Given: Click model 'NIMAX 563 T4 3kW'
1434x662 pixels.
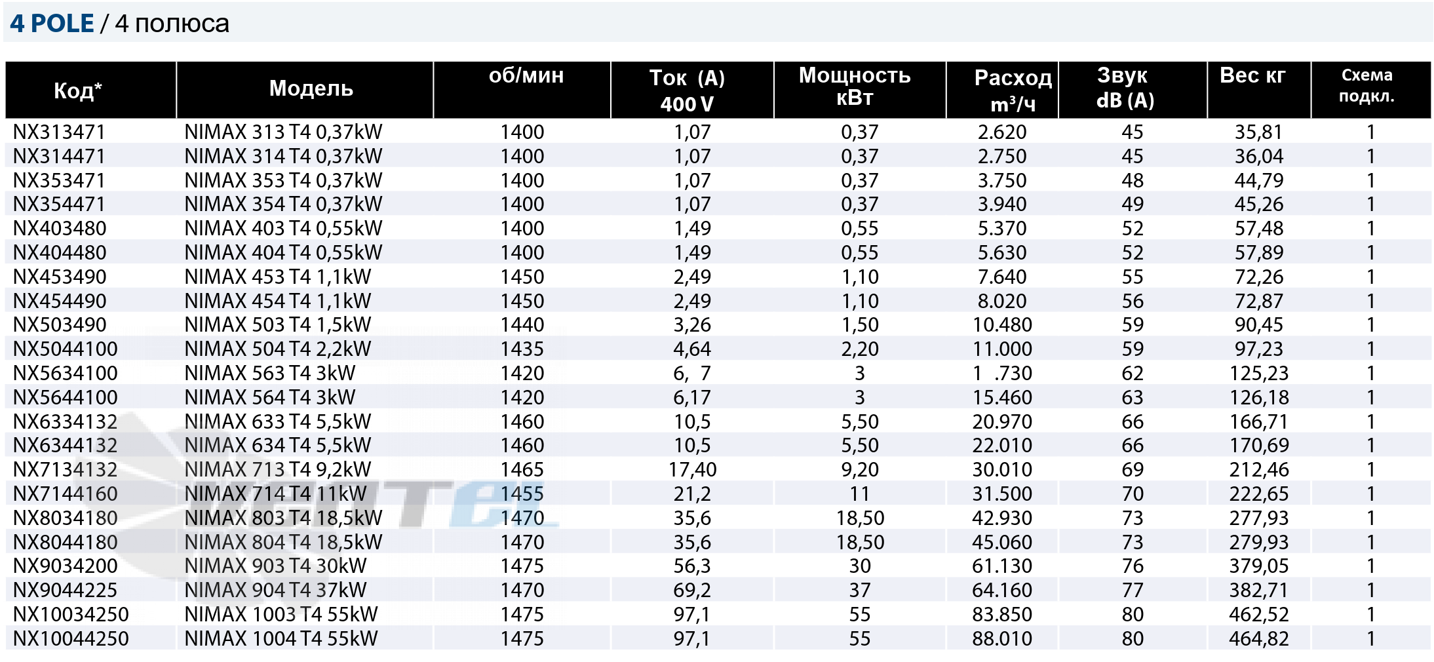Looking at the screenshot, I should pos(270,373).
